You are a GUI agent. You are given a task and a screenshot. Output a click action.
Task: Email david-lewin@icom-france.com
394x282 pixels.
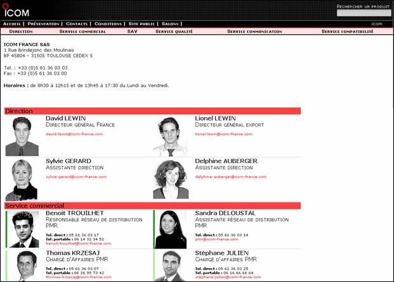[x=74, y=134]
